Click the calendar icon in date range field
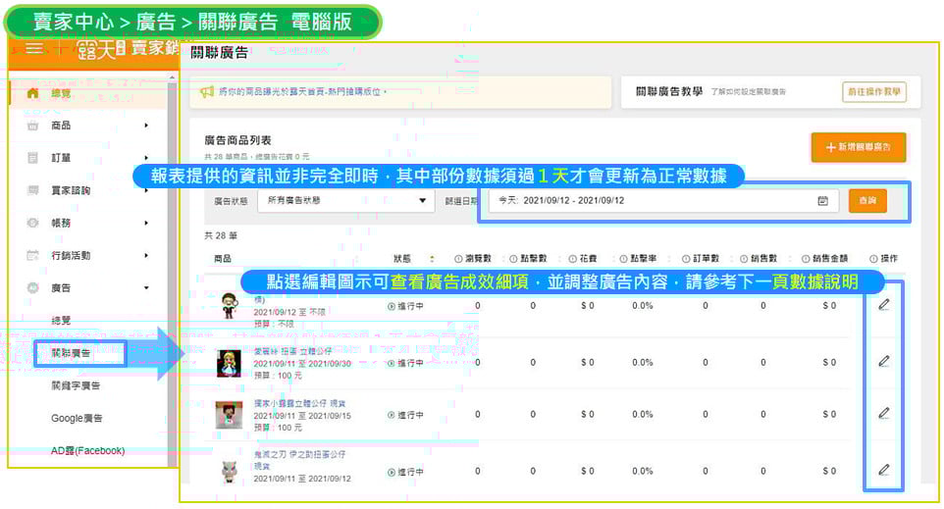 (822, 201)
